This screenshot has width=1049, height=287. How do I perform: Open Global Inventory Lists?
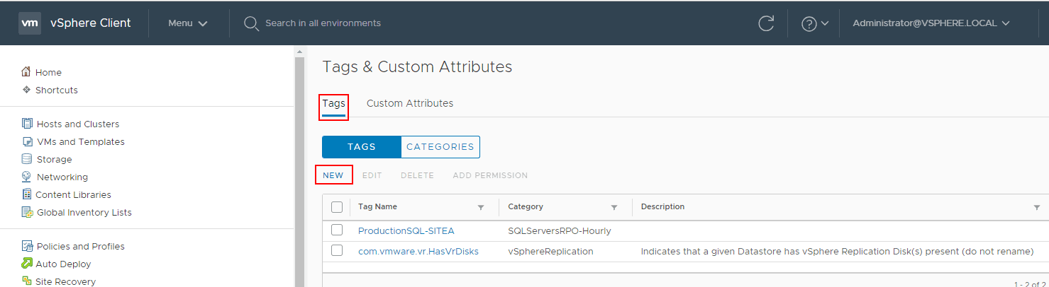click(x=84, y=212)
